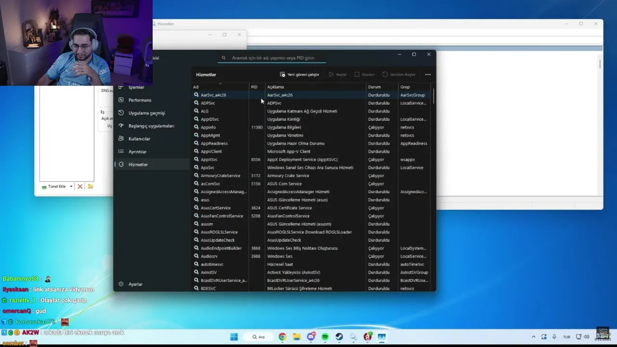
Task: Click the microphone icon in system tray
Action: coord(554,337)
